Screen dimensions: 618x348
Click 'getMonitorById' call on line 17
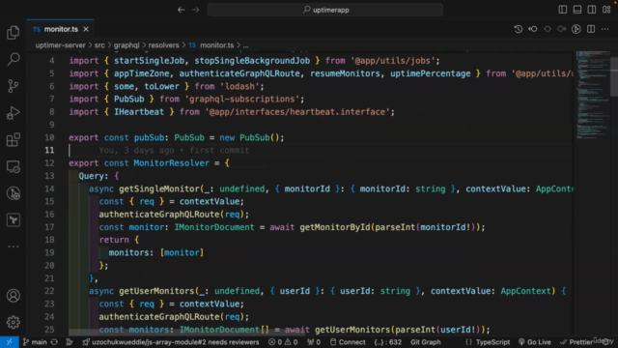(x=335, y=227)
